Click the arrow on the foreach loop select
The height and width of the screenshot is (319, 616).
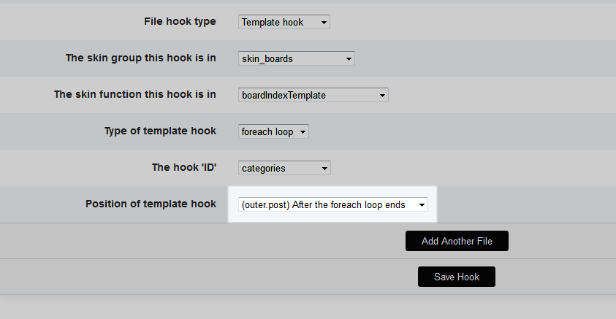[x=303, y=132]
